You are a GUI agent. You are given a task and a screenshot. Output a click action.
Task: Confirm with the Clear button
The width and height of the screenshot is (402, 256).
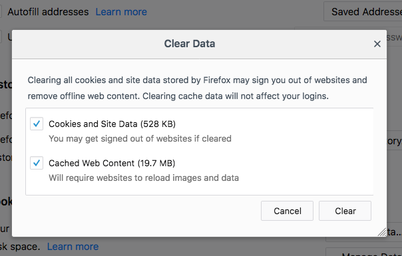pyautogui.click(x=345, y=211)
